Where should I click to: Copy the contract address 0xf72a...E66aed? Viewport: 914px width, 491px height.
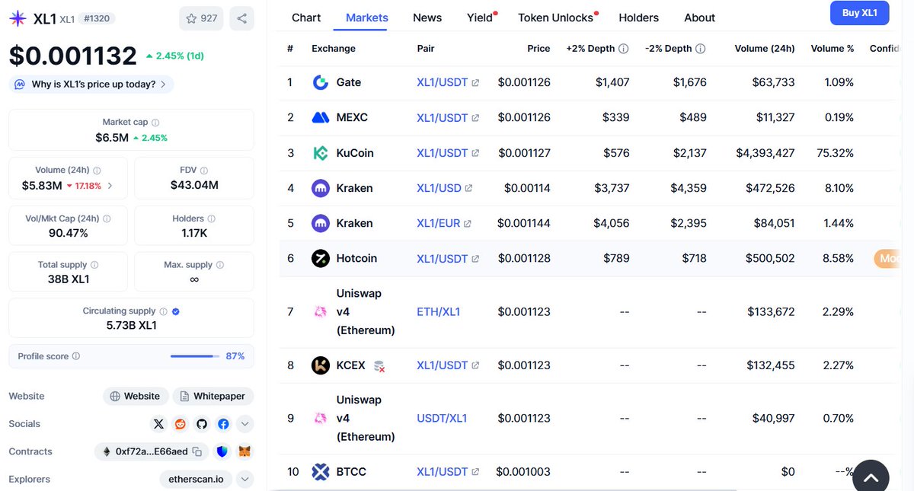(x=197, y=451)
